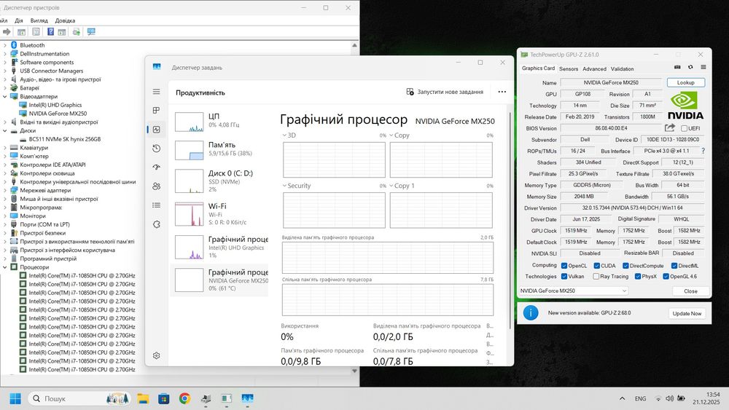Collapse the Процесори node
The width and height of the screenshot is (729, 410).
pos(5,267)
